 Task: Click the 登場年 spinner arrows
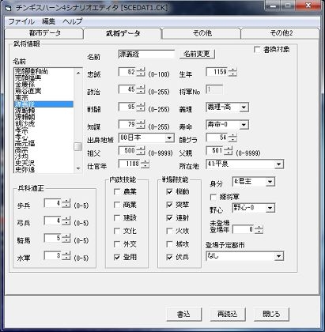coord(259,229)
